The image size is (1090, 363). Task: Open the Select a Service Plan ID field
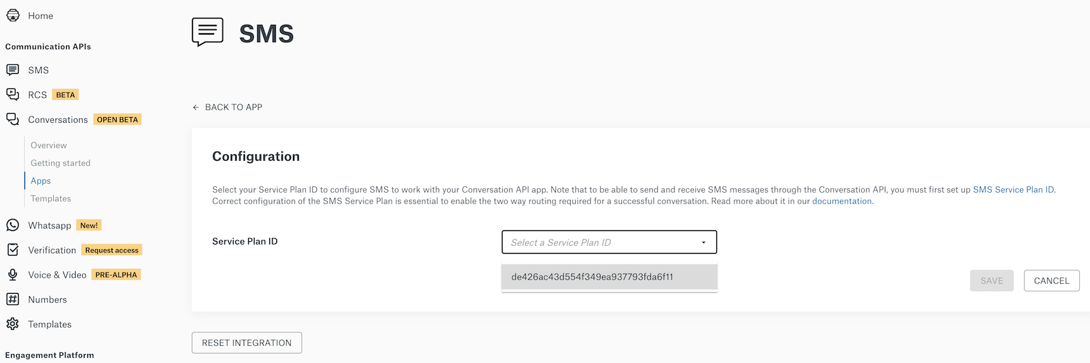click(x=609, y=242)
